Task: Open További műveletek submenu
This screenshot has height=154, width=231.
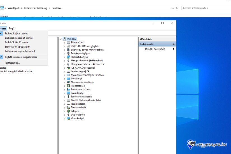Action: 155,49
